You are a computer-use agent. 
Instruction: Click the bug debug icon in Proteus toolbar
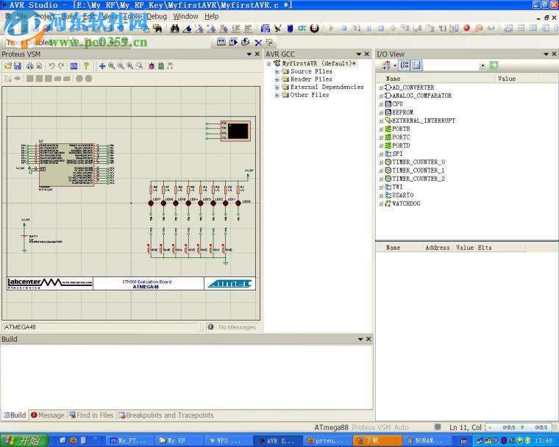point(152,66)
